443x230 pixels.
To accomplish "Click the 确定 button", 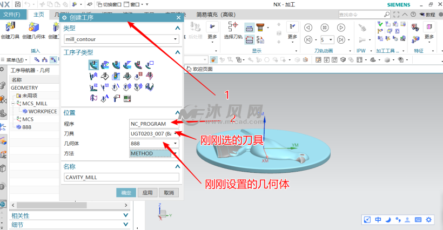I will coord(126,193).
